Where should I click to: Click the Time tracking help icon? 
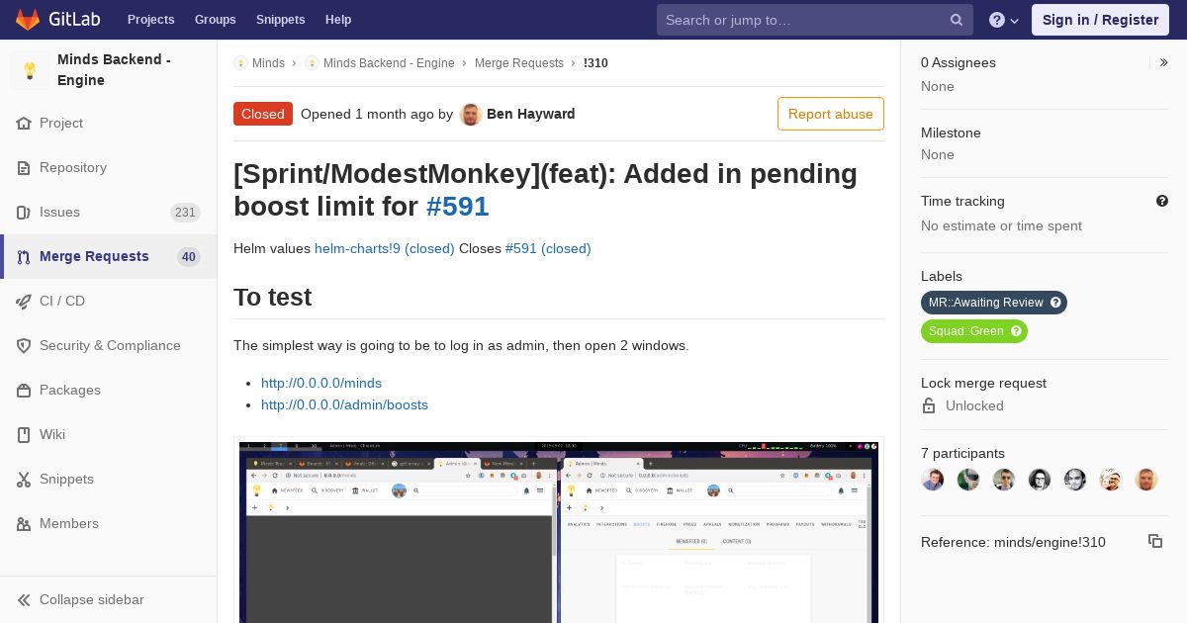point(1162,201)
